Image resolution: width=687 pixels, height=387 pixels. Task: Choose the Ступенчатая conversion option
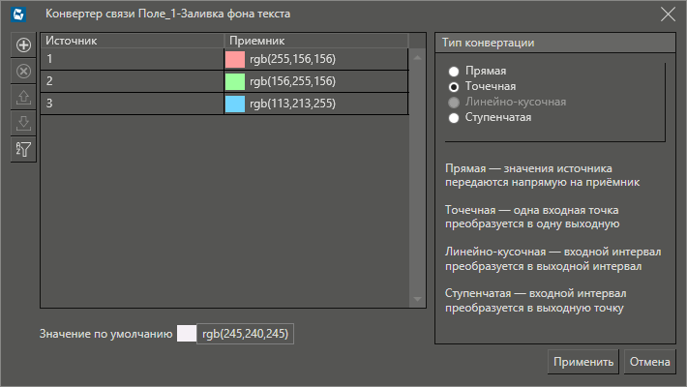[x=453, y=118]
